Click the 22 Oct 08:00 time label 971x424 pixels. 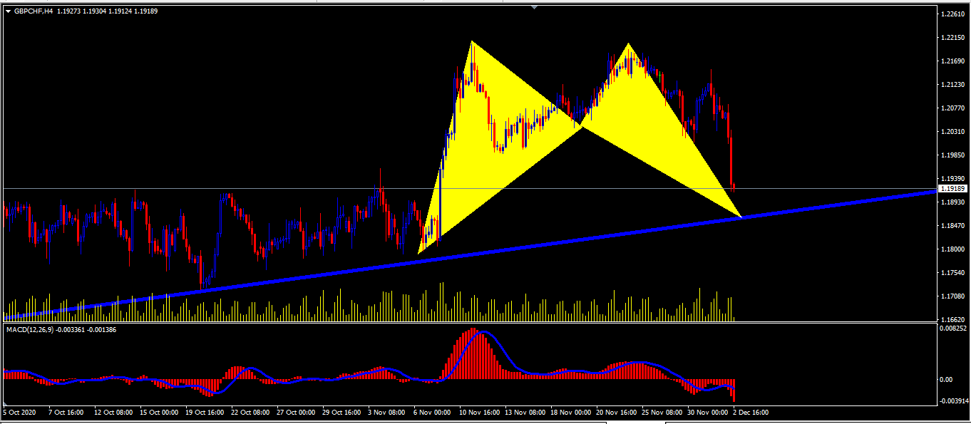pyautogui.click(x=249, y=412)
